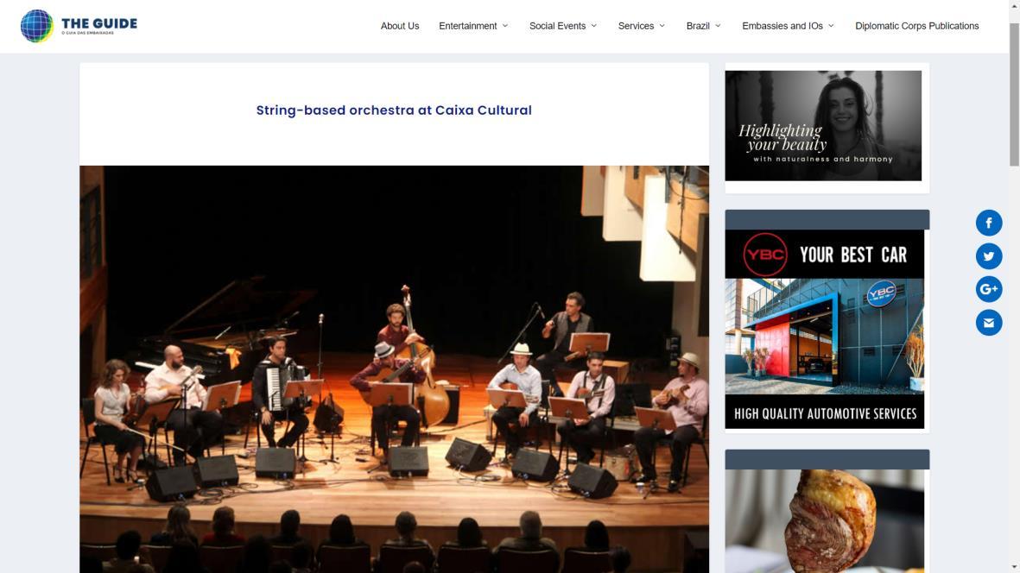Open the Services dropdown chevron
This screenshot has width=1020, height=573.
click(x=662, y=26)
